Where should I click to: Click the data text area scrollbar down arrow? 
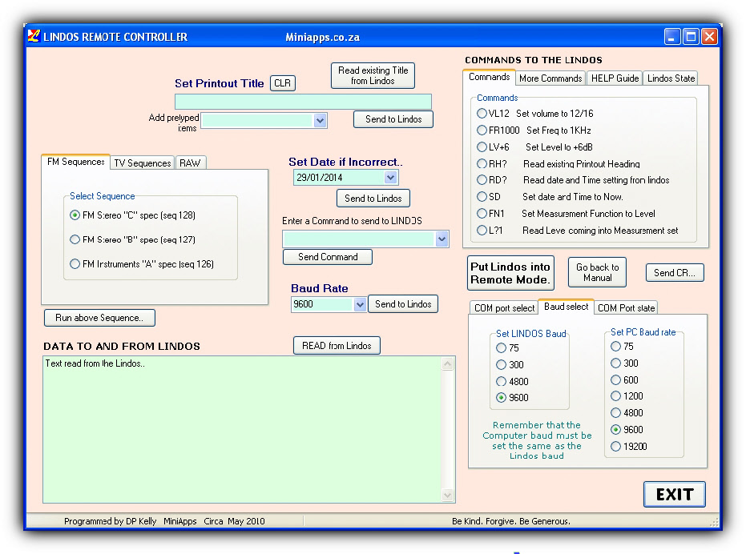click(x=448, y=496)
